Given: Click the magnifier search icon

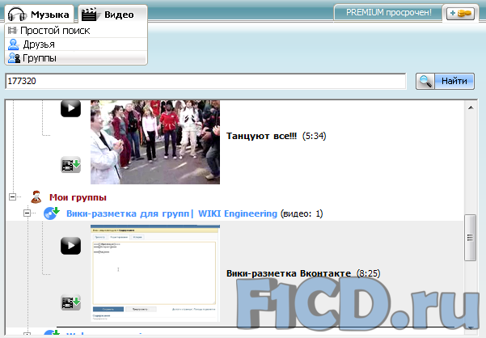Looking at the screenshot, I should click(x=425, y=81).
